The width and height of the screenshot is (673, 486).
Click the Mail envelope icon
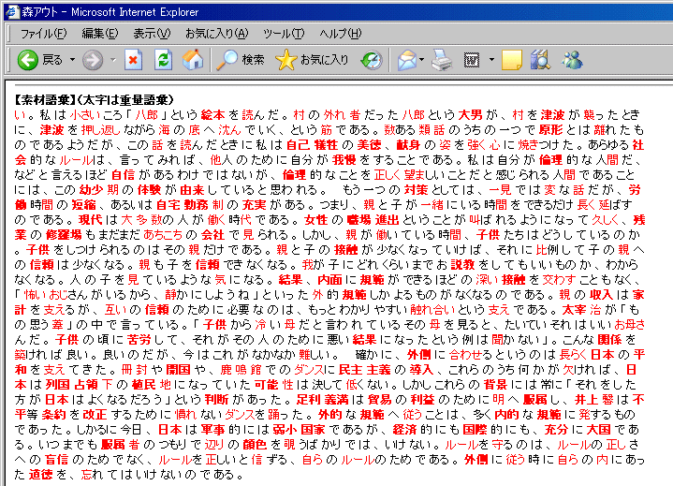pos(406,60)
